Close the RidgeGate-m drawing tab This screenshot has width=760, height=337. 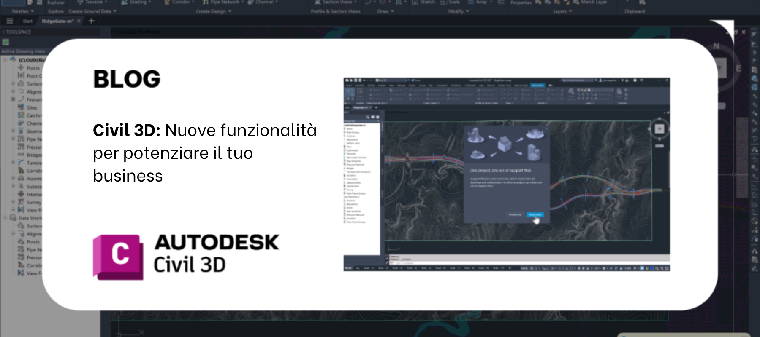(x=79, y=21)
